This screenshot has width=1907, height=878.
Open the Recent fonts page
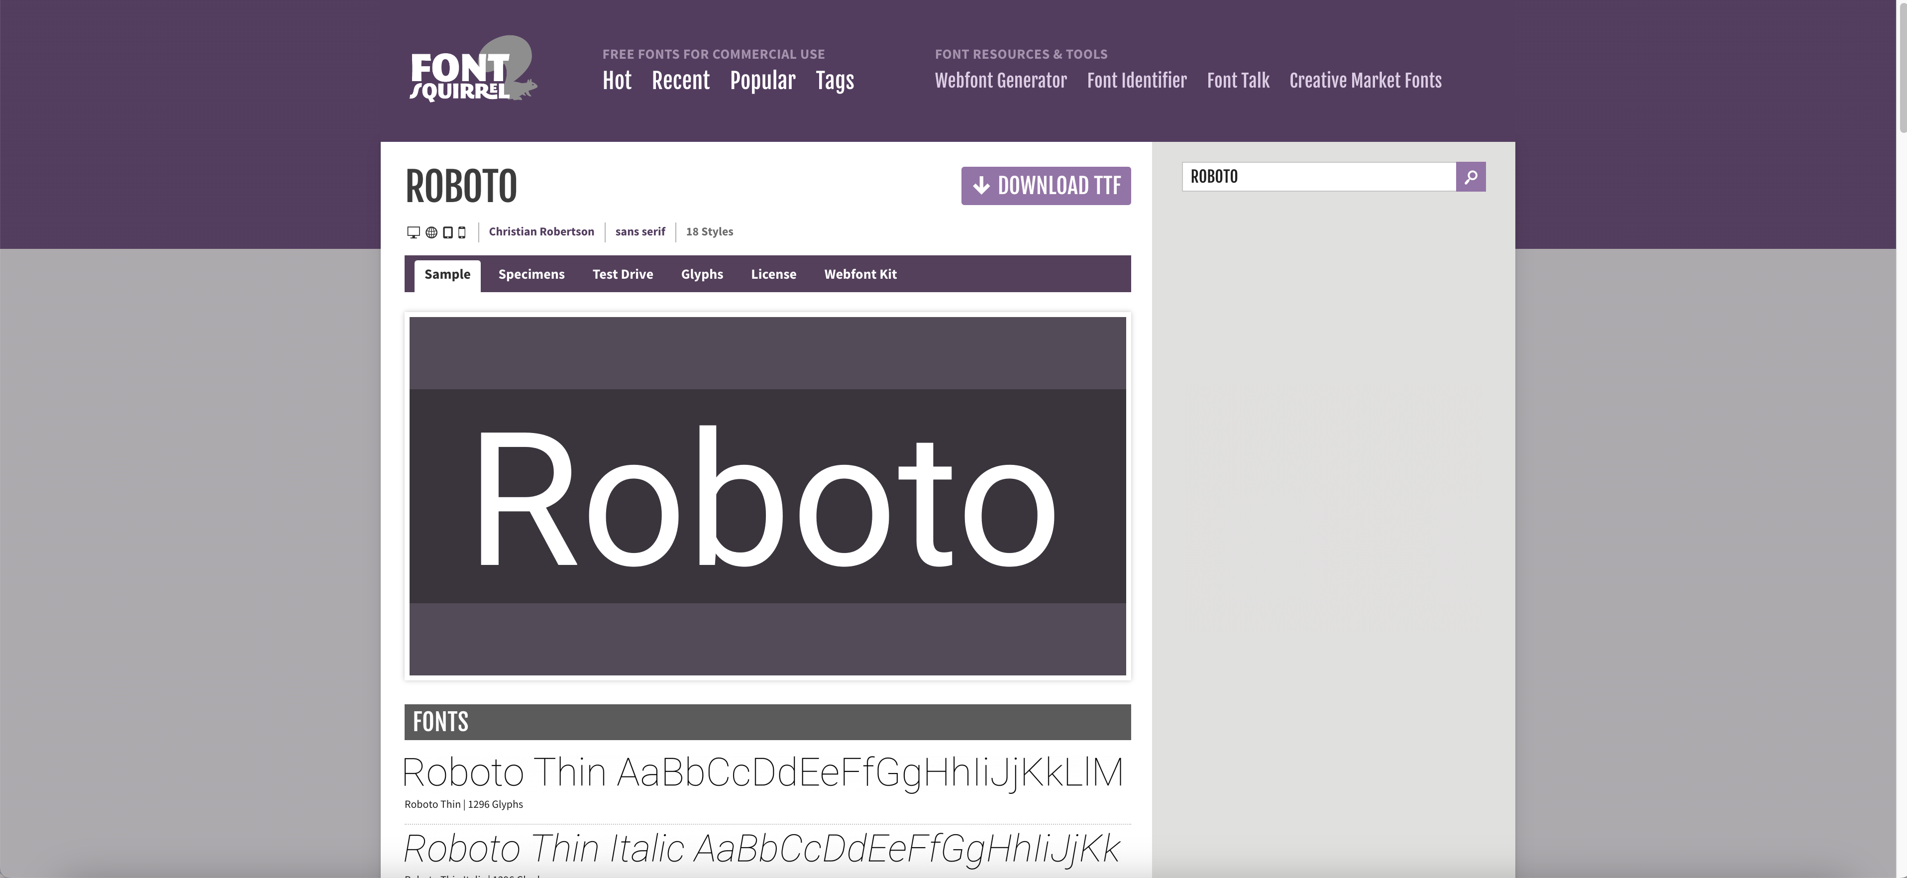pos(680,81)
